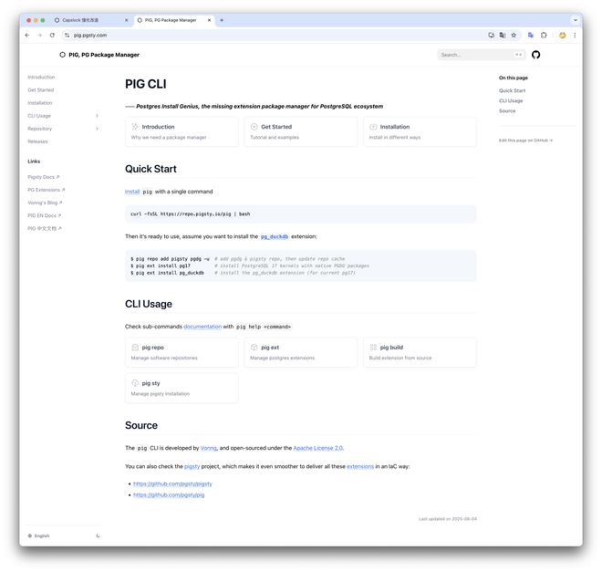Screen dimensions: 602x572
Task: Open CLI Usage in the sidebar
Action: pyautogui.click(x=39, y=116)
